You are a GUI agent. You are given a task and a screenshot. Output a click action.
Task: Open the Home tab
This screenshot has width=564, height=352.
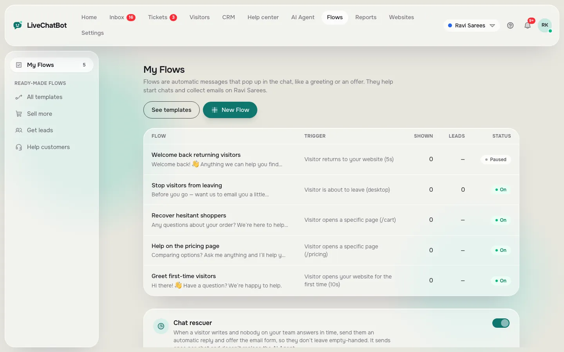89,17
